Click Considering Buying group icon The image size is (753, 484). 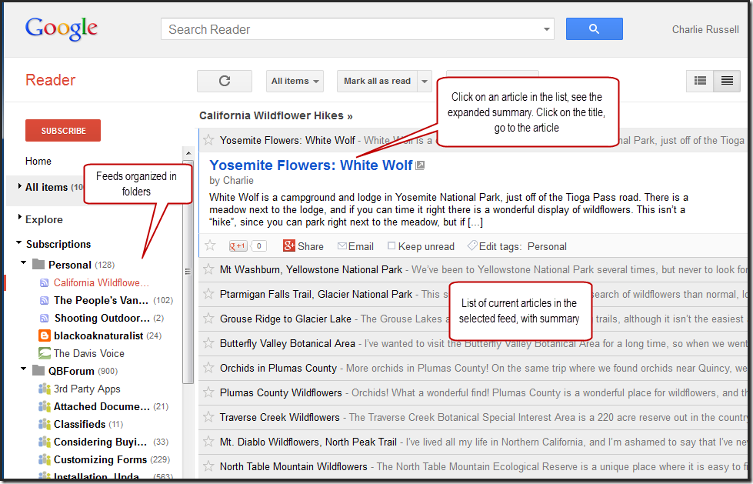click(x=44, y=442)
